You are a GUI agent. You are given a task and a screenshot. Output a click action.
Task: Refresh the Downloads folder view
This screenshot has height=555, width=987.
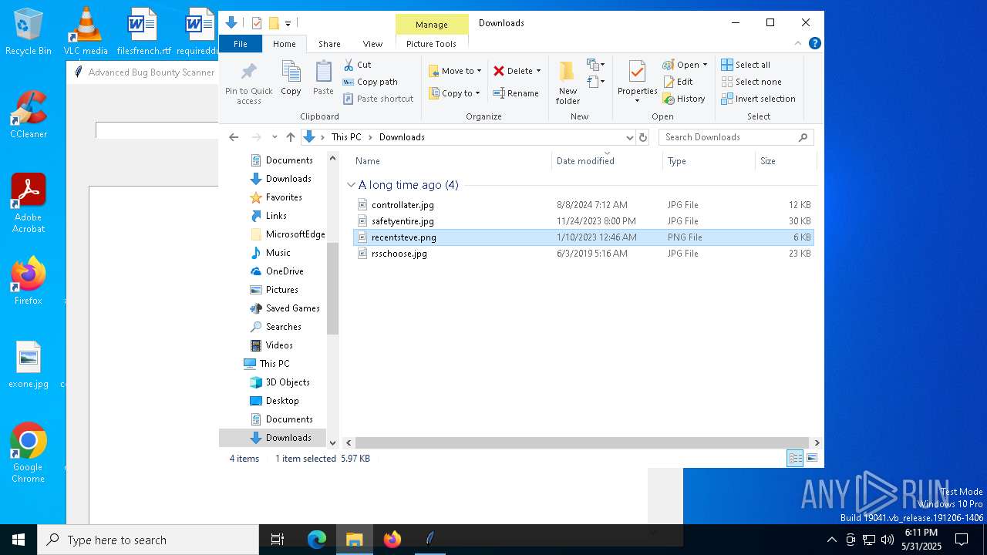pyautogui.click(x=643, y=137)
